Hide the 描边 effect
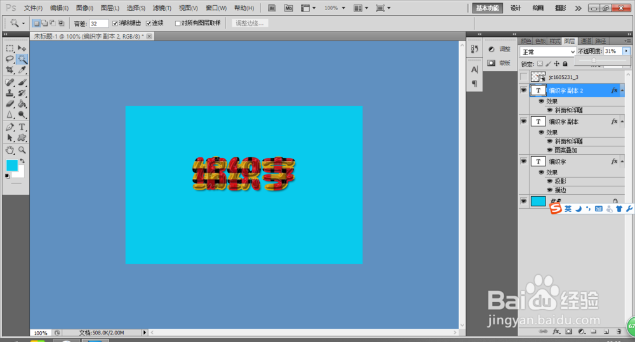Image resolution: width=635 pixels, height=342 pixels. [x=549, y=190]
